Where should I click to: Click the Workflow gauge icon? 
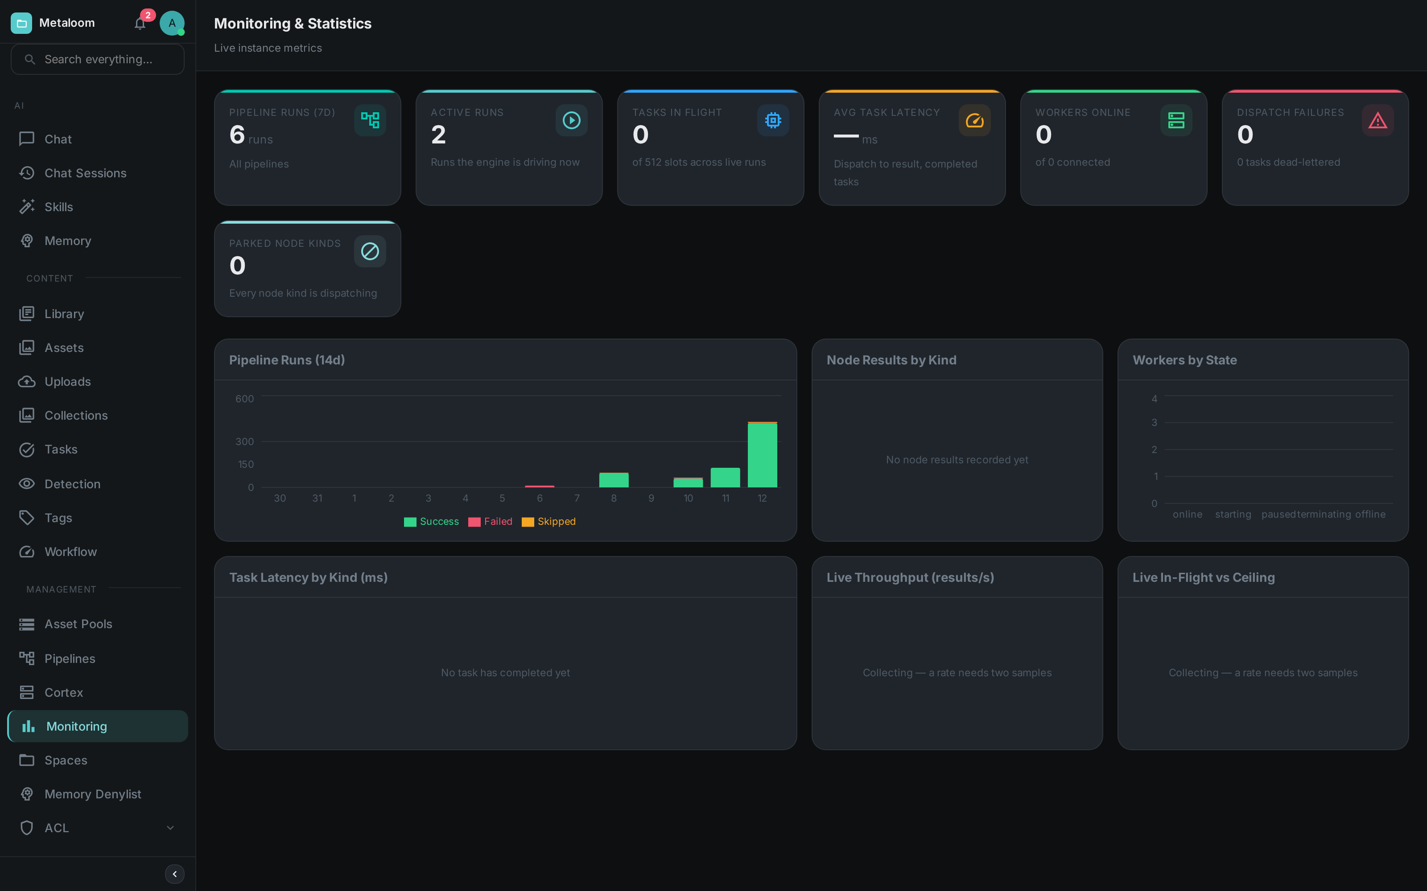(x=27, y=552)
